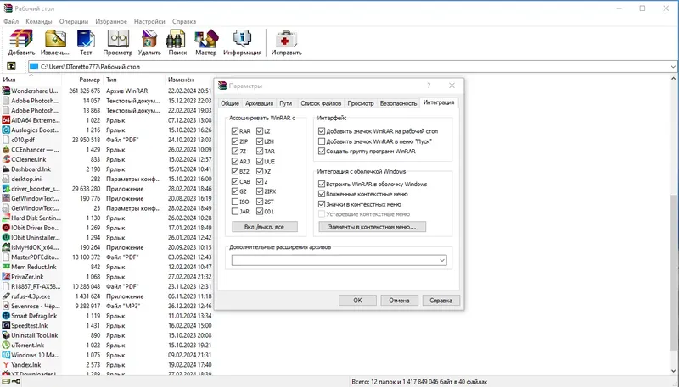Click the Hard Disk Sentinel shortcut icon

(x=6, y=218)
